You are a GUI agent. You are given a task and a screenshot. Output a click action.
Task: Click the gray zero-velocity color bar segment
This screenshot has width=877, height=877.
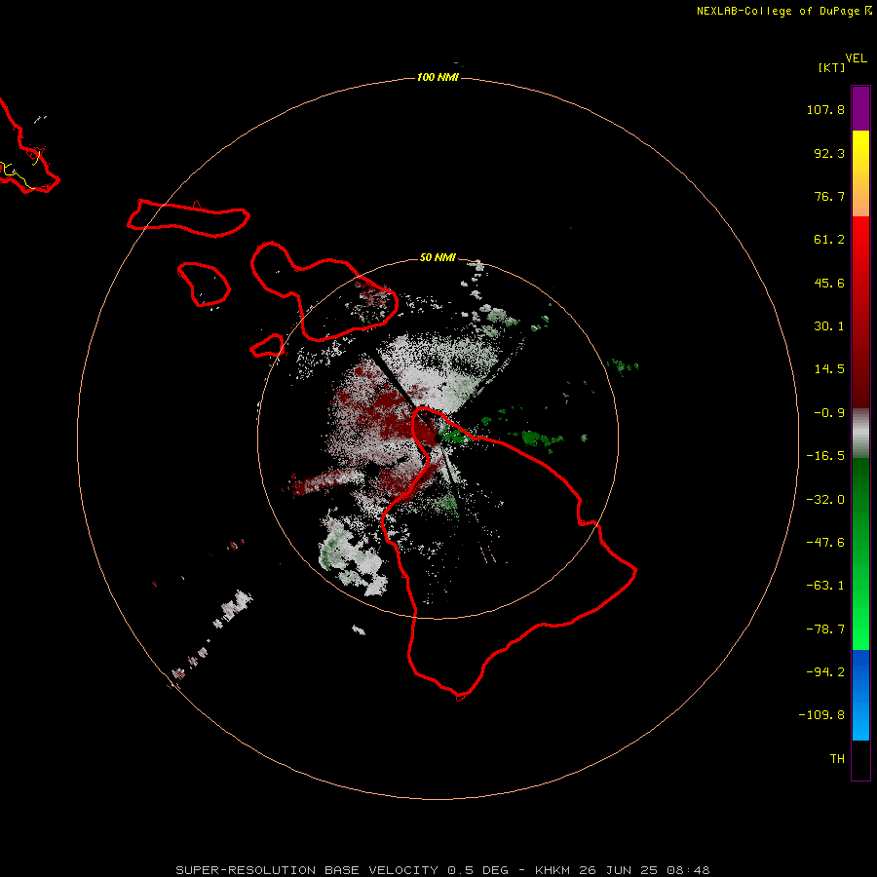pyautogui.click(x=860, y=433)
